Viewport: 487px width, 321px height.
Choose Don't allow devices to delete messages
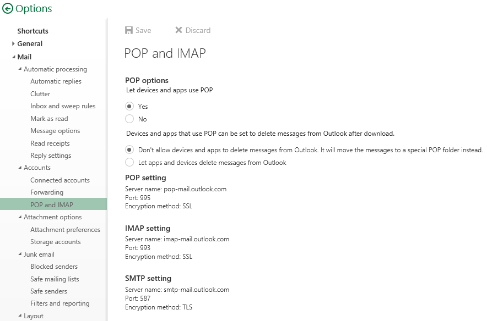pyautogui.click(x=129, y=150)
